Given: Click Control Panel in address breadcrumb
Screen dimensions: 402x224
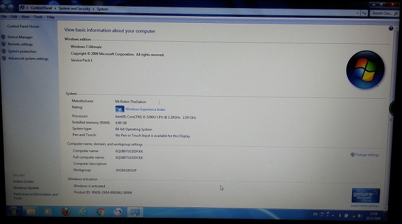Looking at the screenshot, I should pos(41,8).
